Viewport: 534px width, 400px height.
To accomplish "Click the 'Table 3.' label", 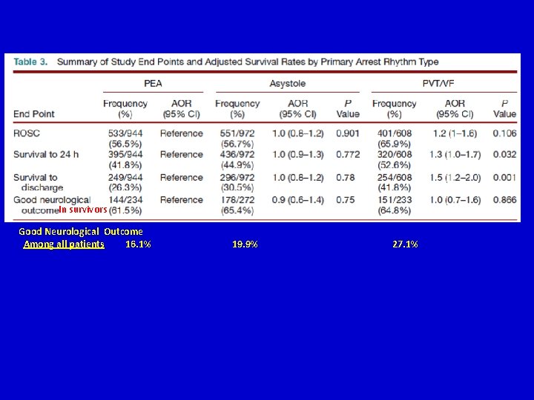I will click(30, 62).
